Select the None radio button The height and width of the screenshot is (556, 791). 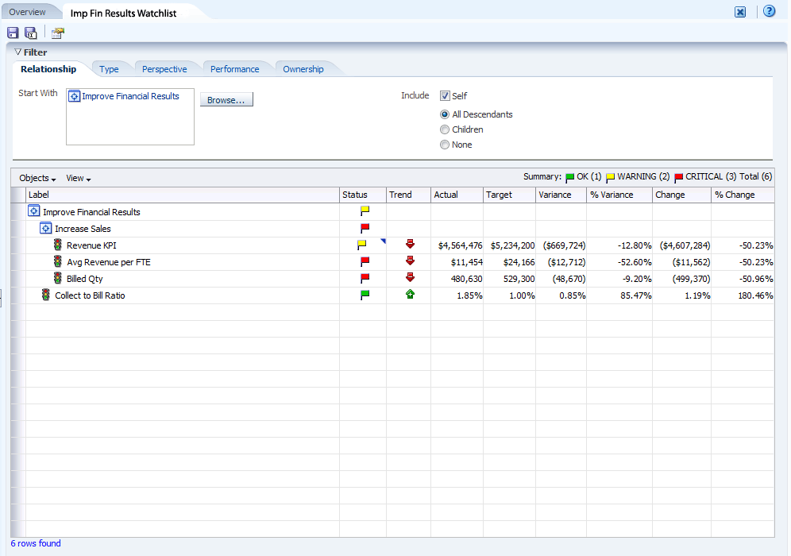click(445, 145)
